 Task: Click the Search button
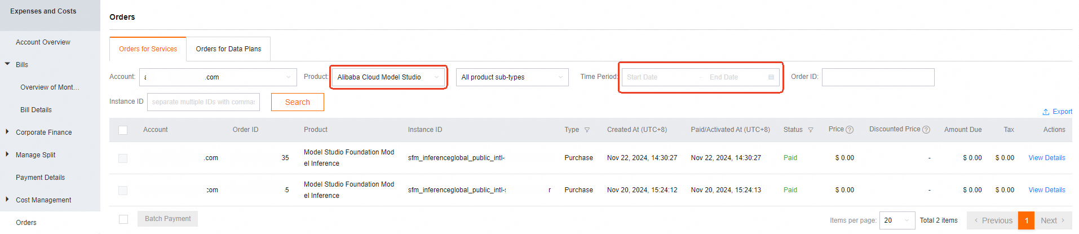click(297, 102)
